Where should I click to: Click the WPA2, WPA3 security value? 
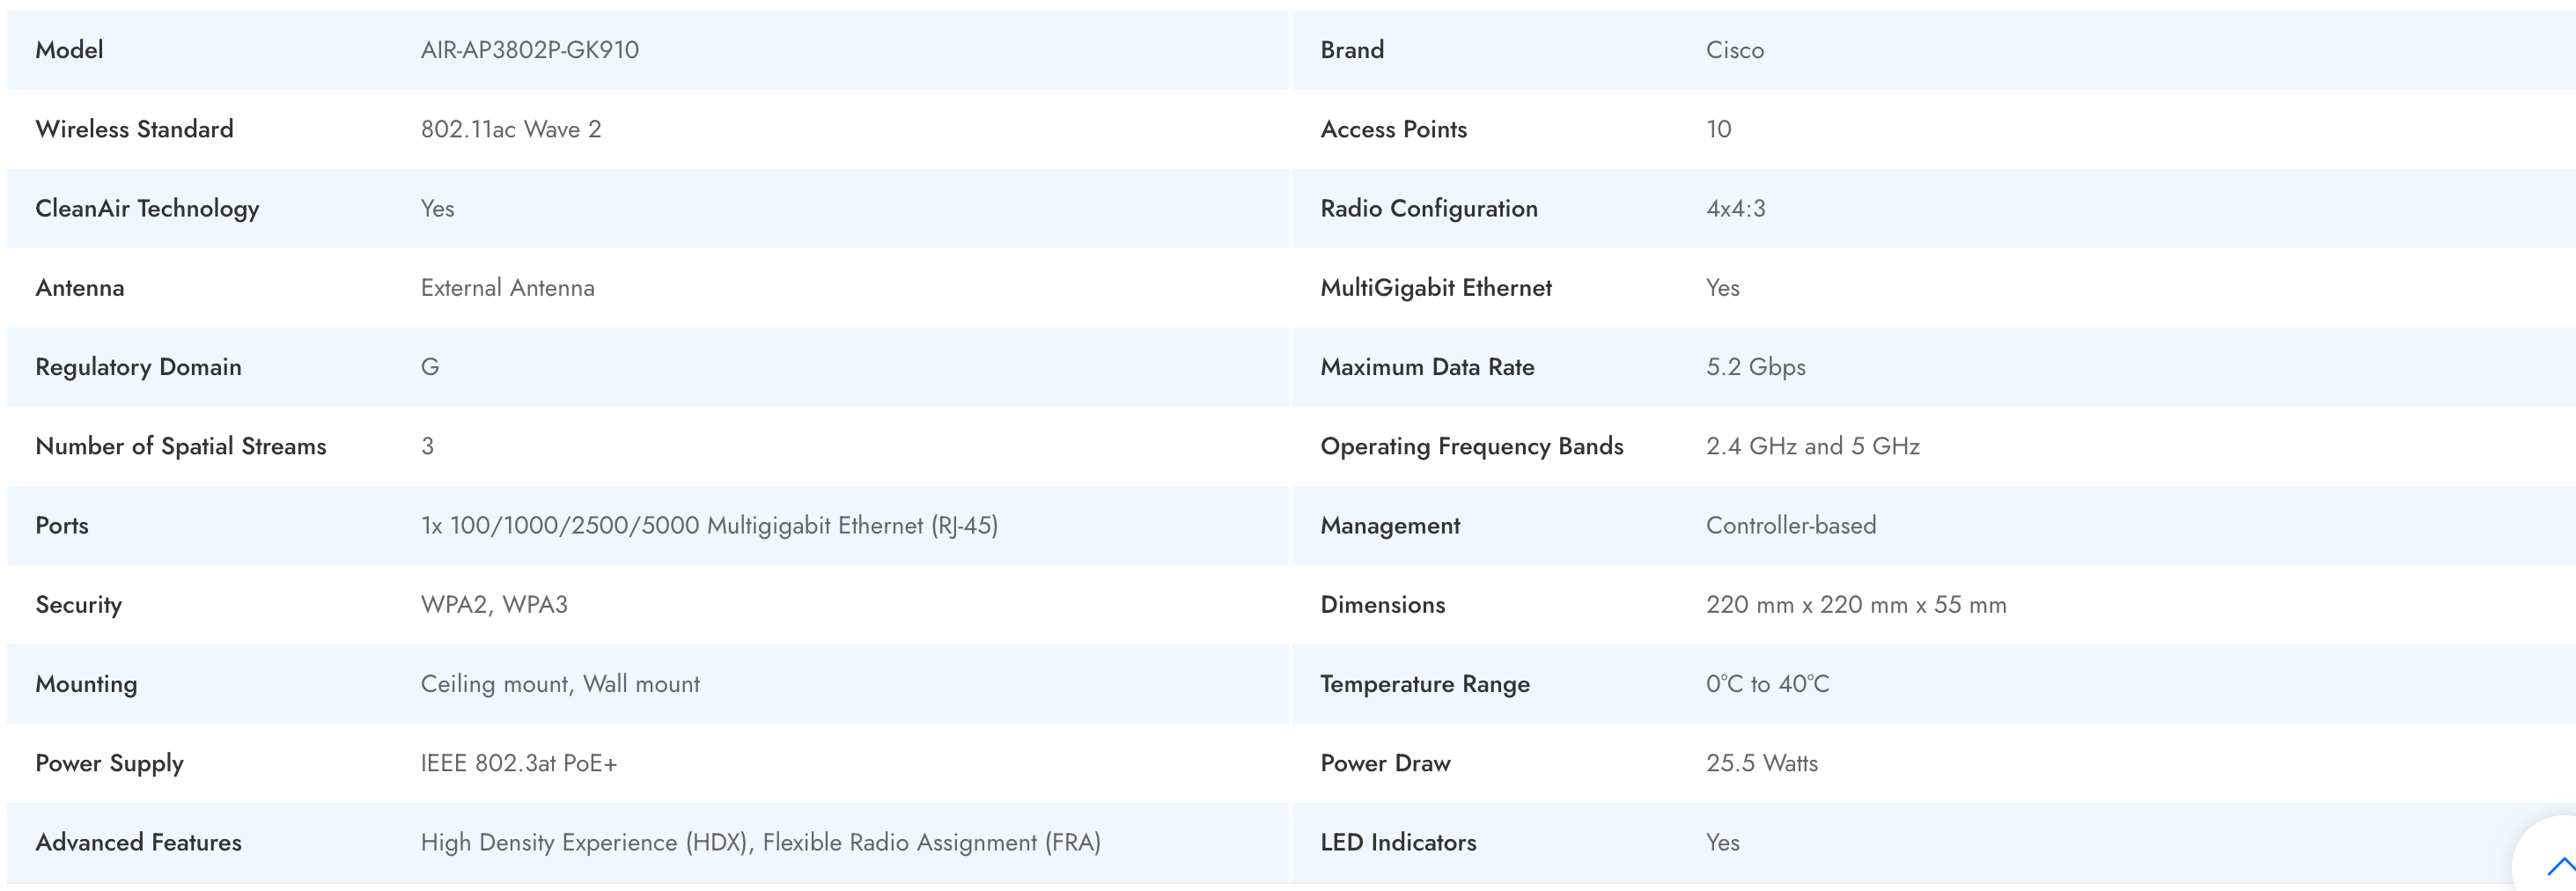pos(494,604)
